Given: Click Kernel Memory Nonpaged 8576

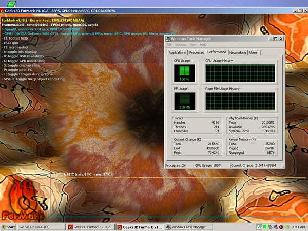Looking at the screenshot, I should [x=271, y=153].
